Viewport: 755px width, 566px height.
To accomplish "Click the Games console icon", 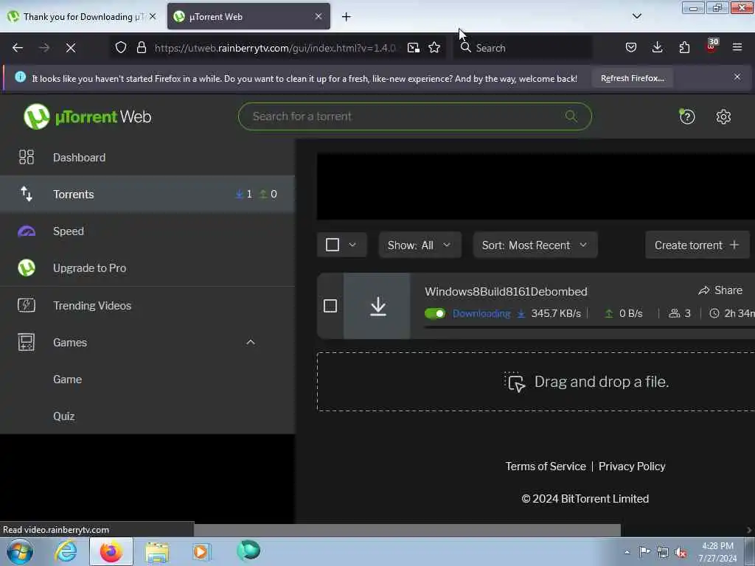I will coord(27,342).
